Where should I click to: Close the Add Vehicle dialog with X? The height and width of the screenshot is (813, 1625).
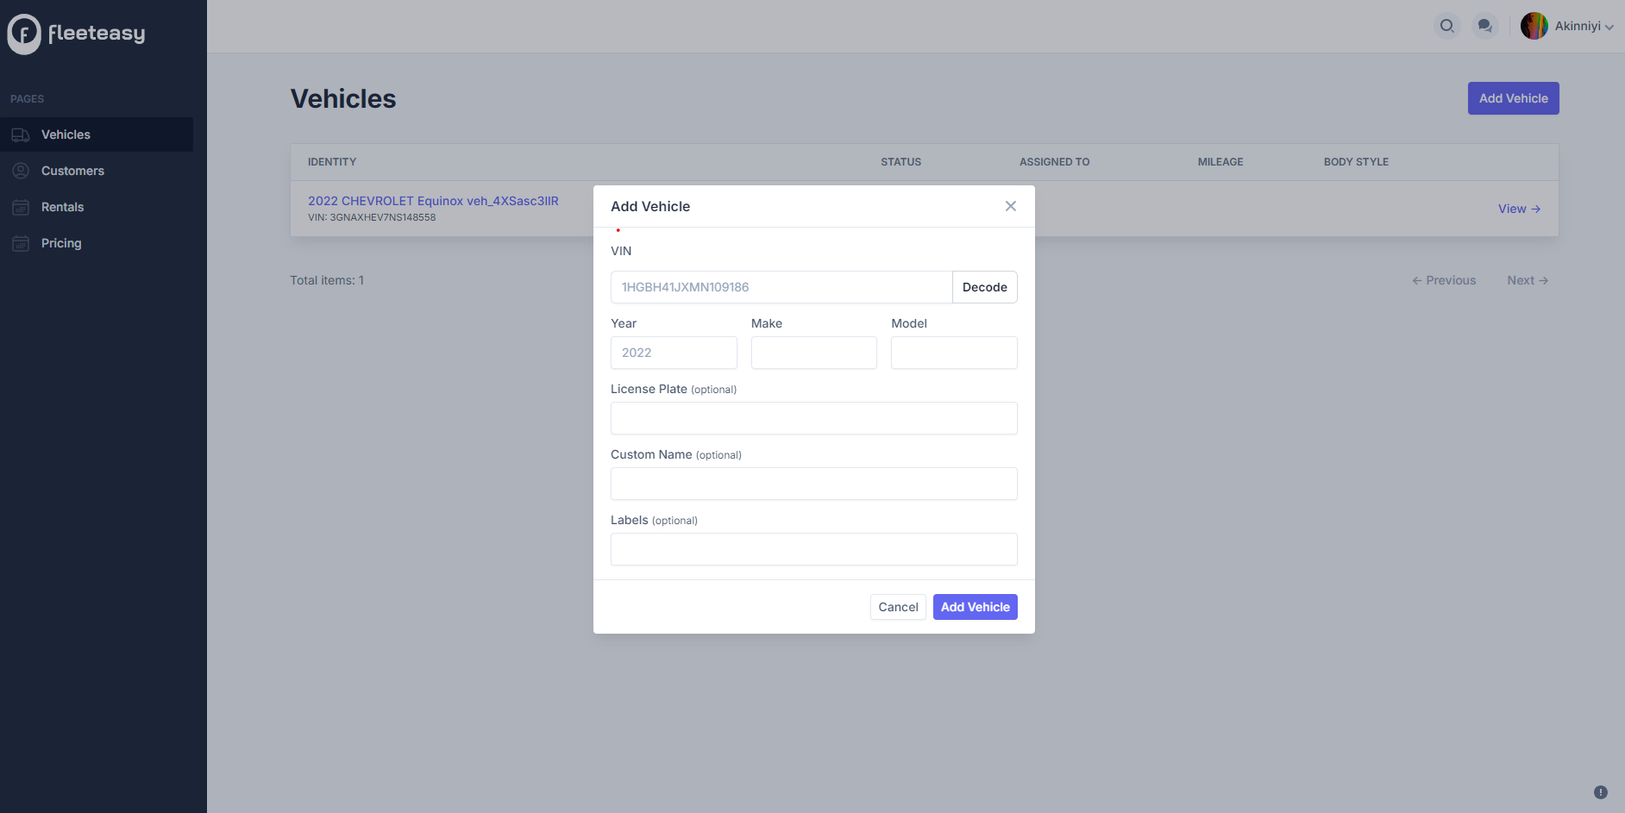coord(1011,206)
